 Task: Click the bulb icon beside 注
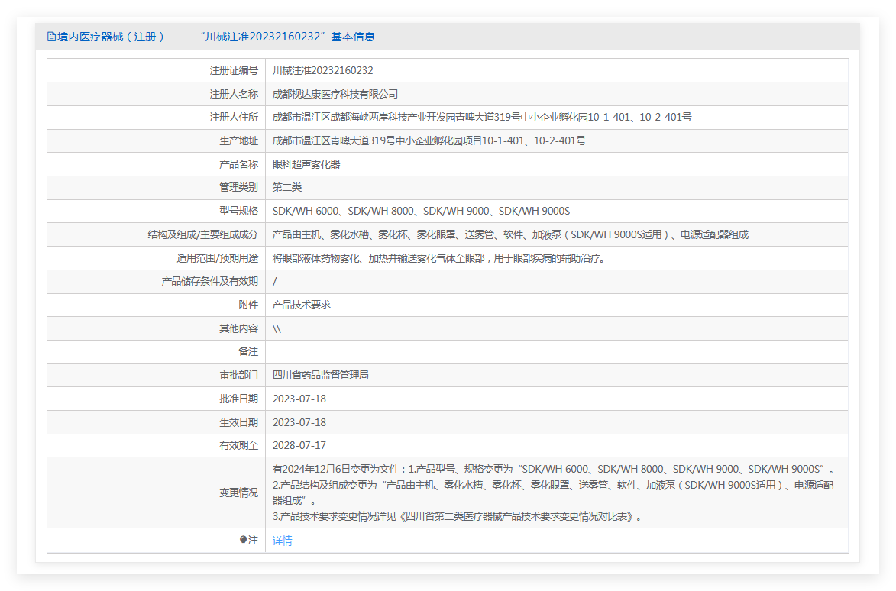(243, 540)
